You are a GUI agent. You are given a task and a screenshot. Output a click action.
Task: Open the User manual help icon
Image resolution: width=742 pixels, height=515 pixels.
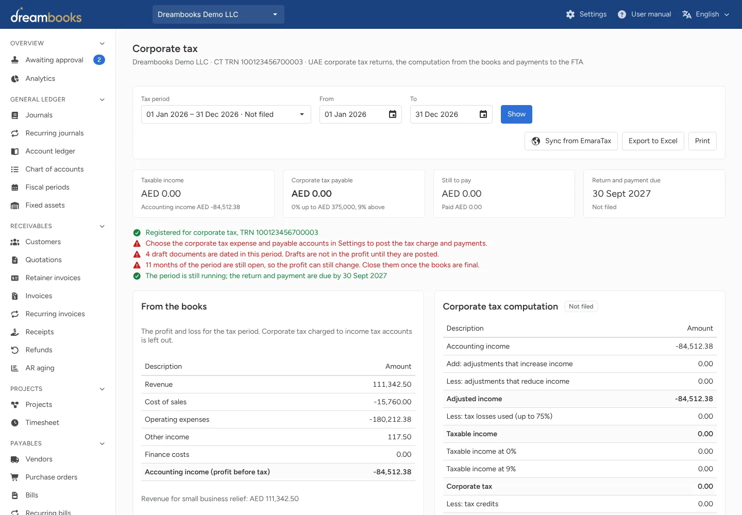pyautogui.click(x=622, y=14)
